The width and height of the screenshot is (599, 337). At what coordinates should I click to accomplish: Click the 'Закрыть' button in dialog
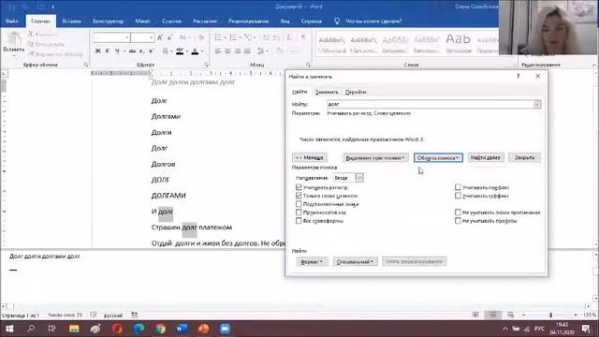point(524,157)
